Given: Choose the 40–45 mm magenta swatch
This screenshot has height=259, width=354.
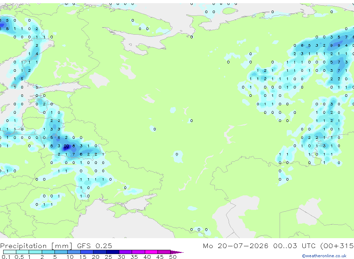Looking at the screenshot, I should point(151,252).
